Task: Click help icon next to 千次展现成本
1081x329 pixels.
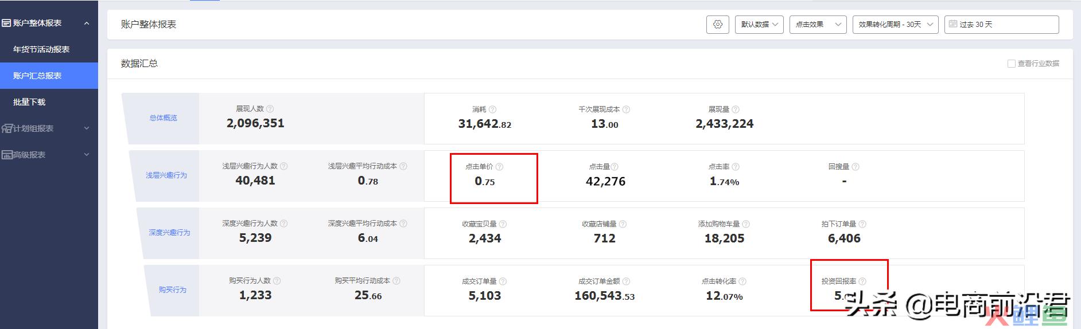Action: pos(626,109)
